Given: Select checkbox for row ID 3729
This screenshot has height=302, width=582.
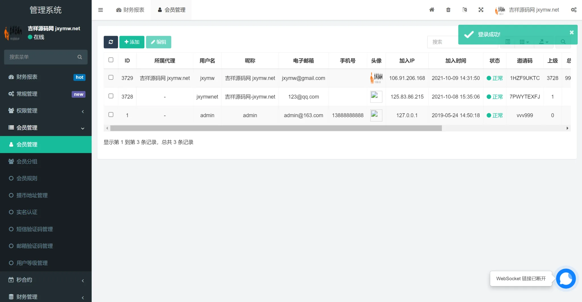Looking at the screenshot, I should click(x=111, y=77).
